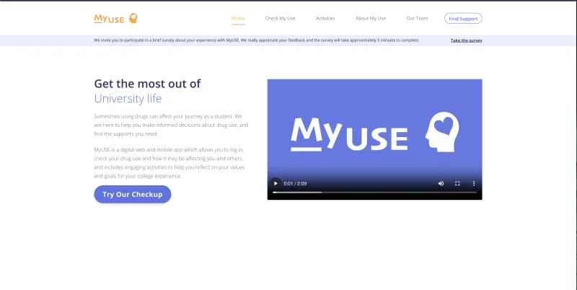The width and height of the screenshot is (577, 290).
Task: Navigate to About My Use
Action: (371, 19)
